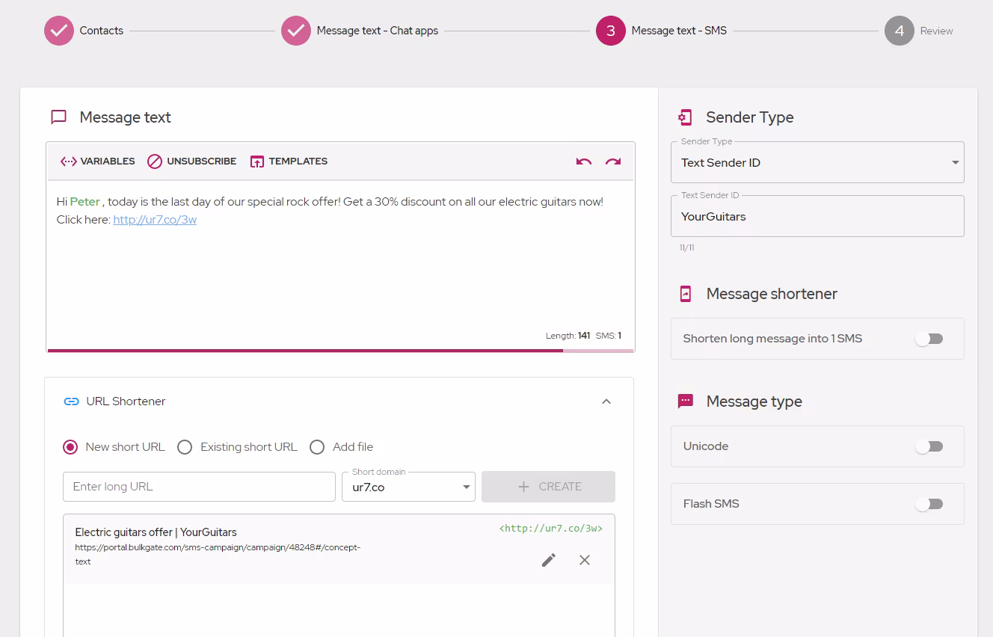Open the Sender Type dropdown
The width and height of the screenshot is (993, 637).
coord(817,162)
